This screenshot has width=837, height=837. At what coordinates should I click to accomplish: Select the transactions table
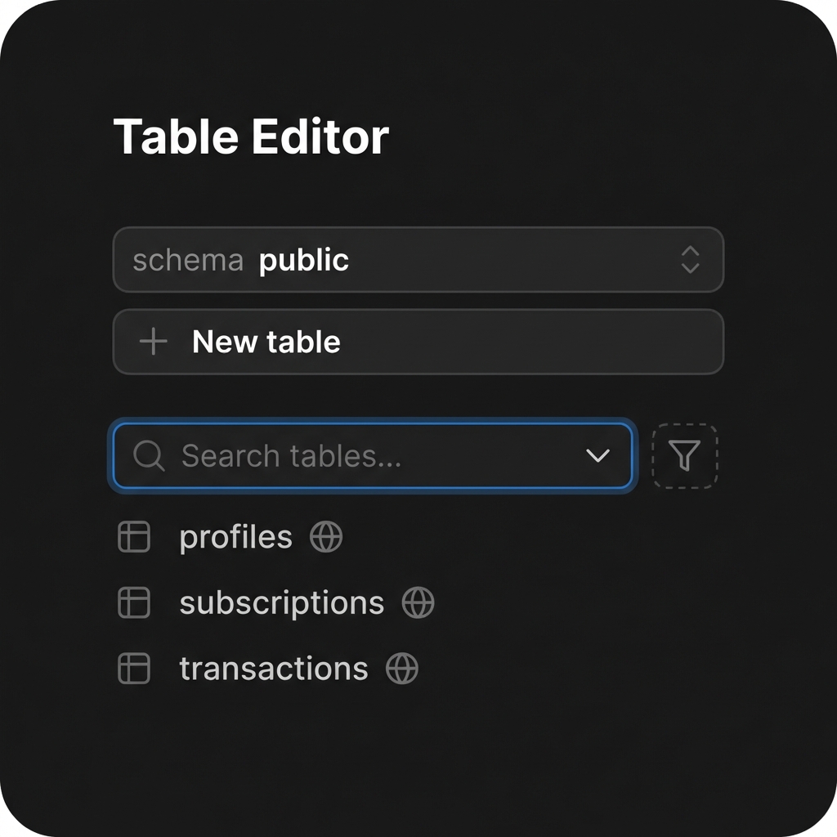pos(273,668)
